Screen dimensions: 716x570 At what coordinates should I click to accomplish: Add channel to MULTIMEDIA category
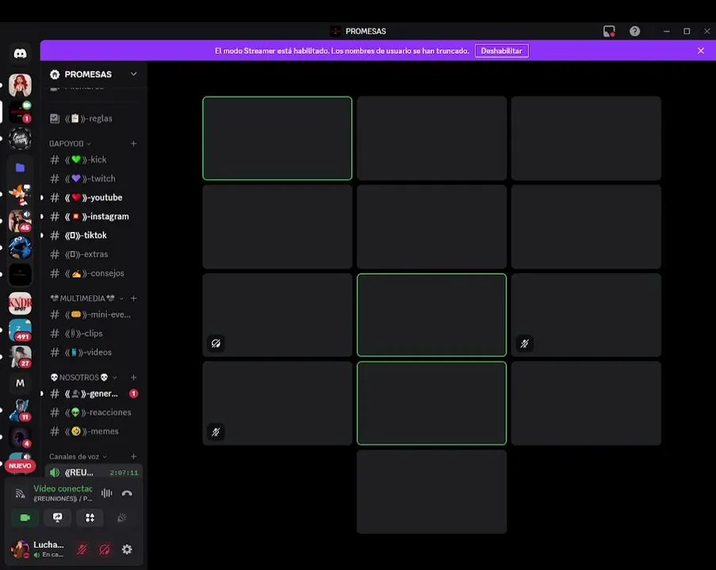pos(134,298)
